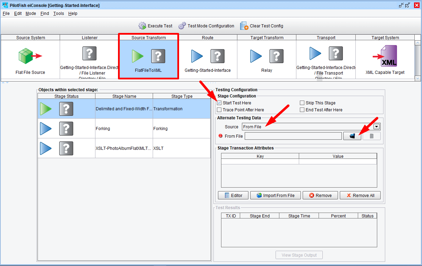The width and height of the screenshot is (422, 266).
Task: Open the File menu
Action: point(6,14)
